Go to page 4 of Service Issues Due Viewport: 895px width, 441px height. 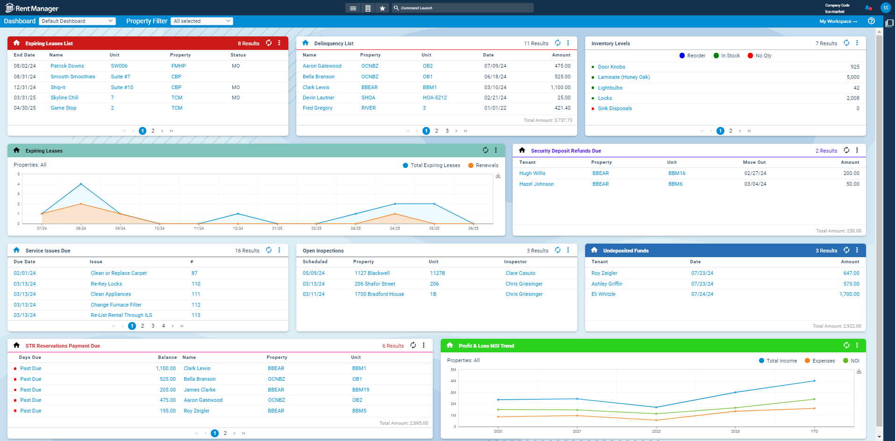[x=164, y=326]
